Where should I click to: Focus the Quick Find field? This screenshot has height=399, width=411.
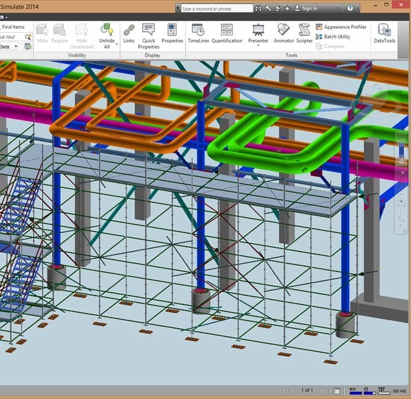click(x=12, y=37)
